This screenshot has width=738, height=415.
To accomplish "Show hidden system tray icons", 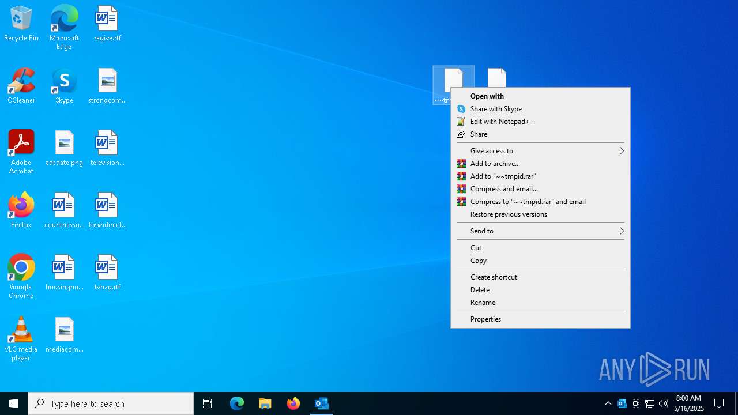I will click(608, 403).
